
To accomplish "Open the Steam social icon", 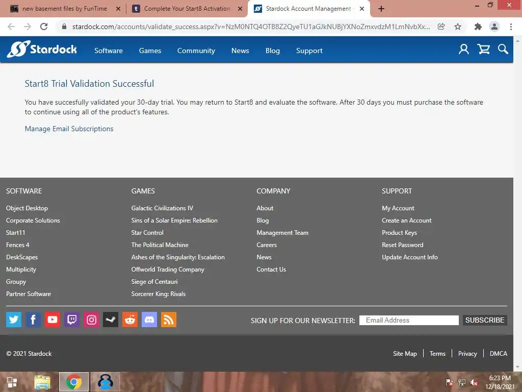I will pos(111,320).
